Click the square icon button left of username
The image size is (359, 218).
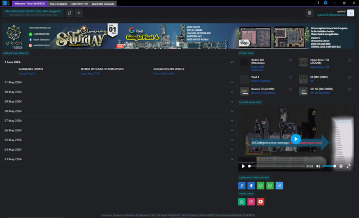tap(309, 13)
